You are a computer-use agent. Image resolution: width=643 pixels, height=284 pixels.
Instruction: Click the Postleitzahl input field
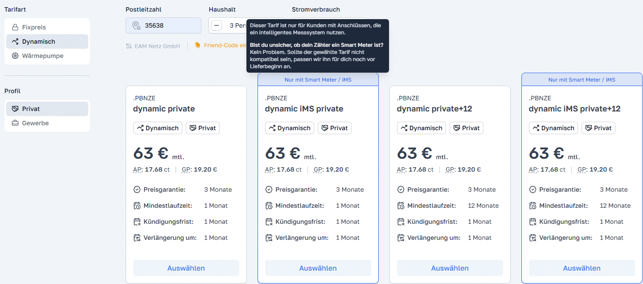(x=169, y=25)
